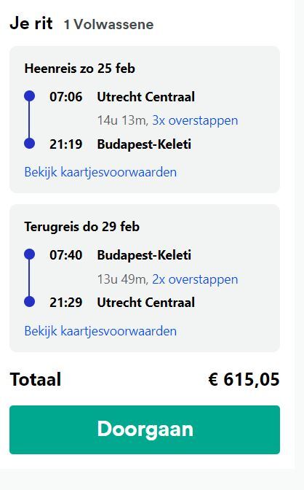The height and width of the screenshot is (490, 304).
Task: Click the 07:06 departure dot icon
Action: point(29,96)
